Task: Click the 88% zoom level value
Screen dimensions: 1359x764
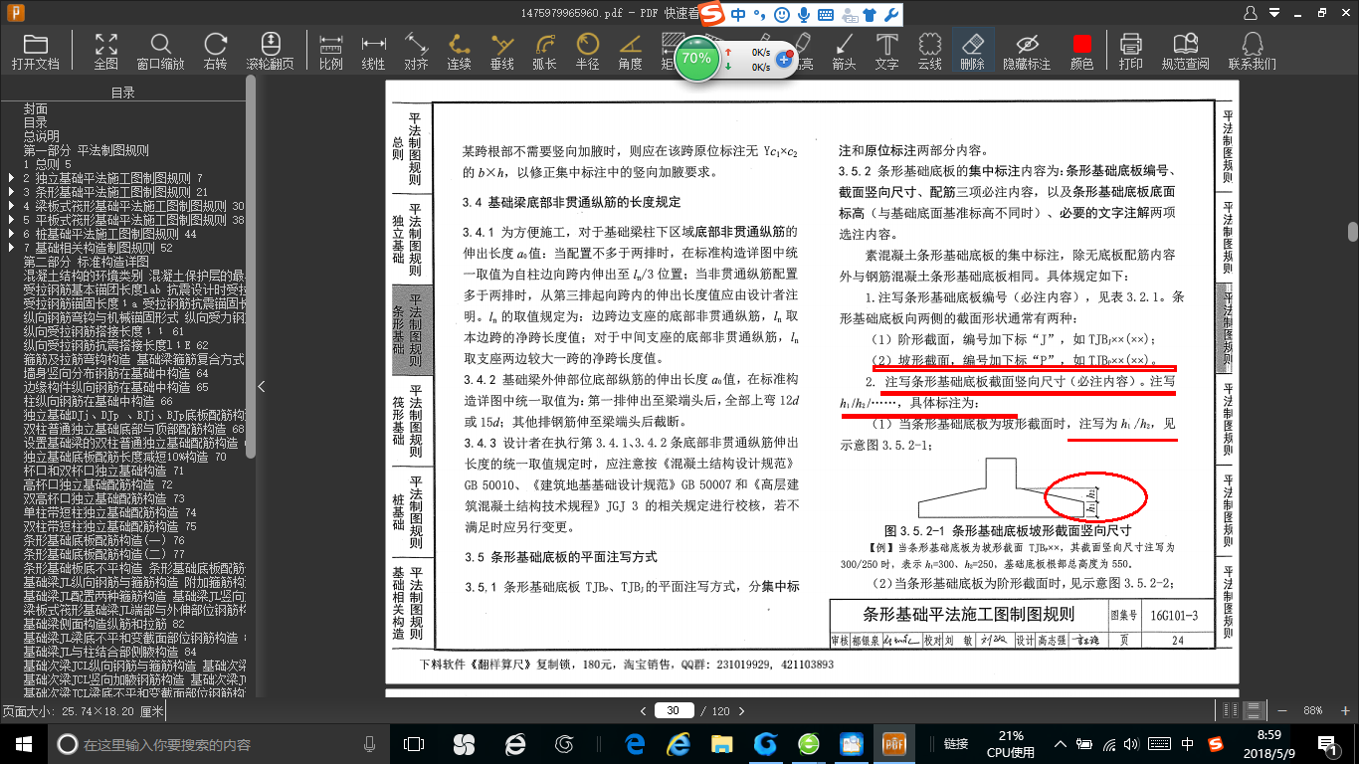Action: (x=1313, y=710)
